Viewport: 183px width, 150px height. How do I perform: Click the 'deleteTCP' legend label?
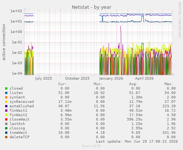[20, 137]
